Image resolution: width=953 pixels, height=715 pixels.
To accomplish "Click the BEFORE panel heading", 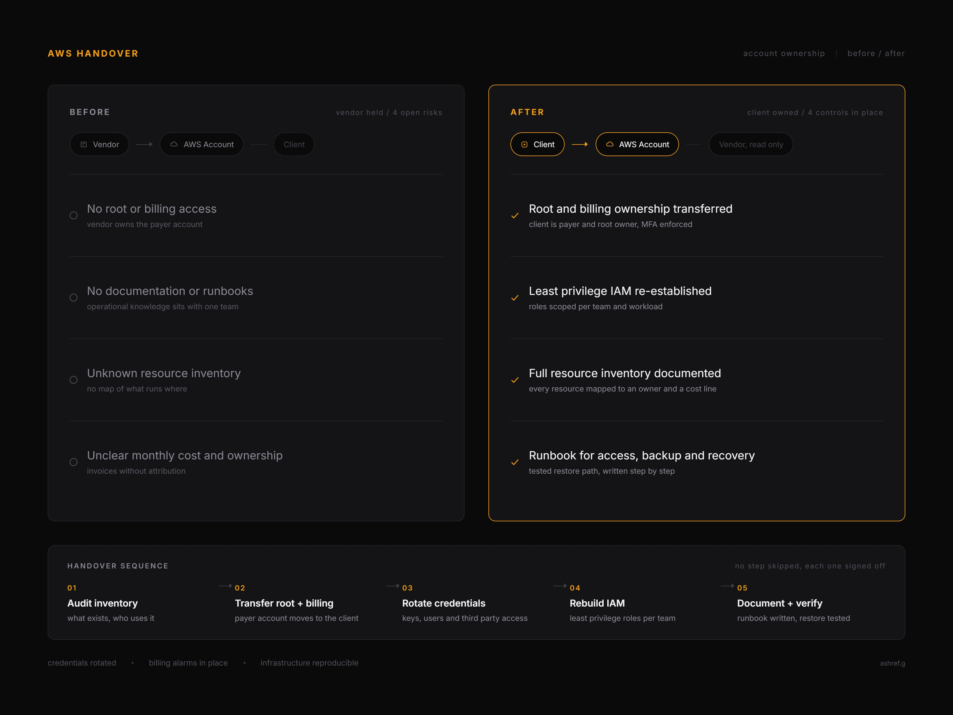I will pyautogui.click(x=90, y=112).
